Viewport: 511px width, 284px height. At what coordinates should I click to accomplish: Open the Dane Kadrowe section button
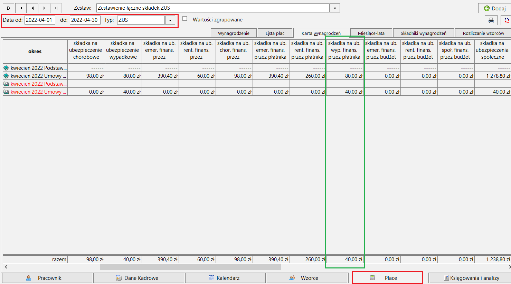click(x=139, y=278)
